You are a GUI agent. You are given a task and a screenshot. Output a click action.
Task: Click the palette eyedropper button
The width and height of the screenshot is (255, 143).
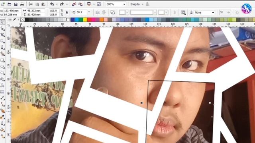tap(14, 20)
